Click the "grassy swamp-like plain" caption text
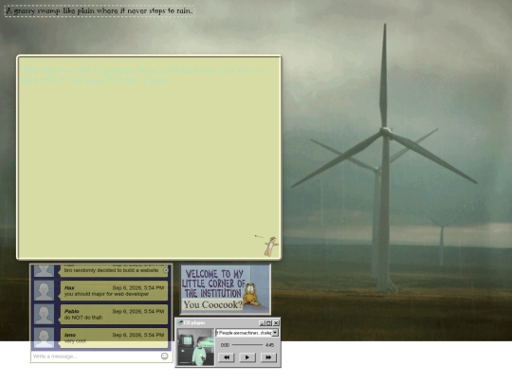This screenshot has height=384, width=512. point(100,10)
